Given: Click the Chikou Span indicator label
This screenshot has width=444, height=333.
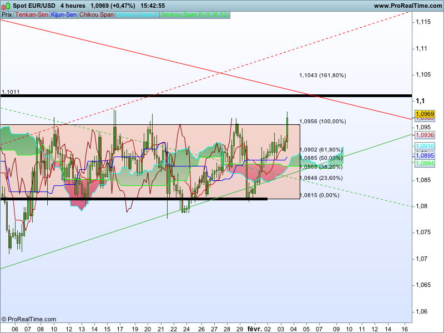Looking at the screenshot, I should tap(96, 15).
